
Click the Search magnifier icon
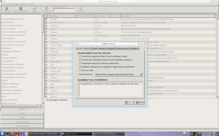coord(81,8)
